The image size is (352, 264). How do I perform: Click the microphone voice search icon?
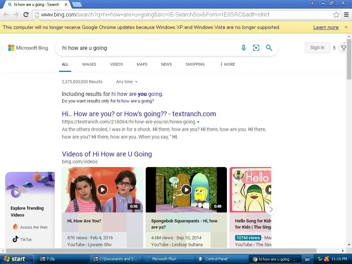click(244, 47)
